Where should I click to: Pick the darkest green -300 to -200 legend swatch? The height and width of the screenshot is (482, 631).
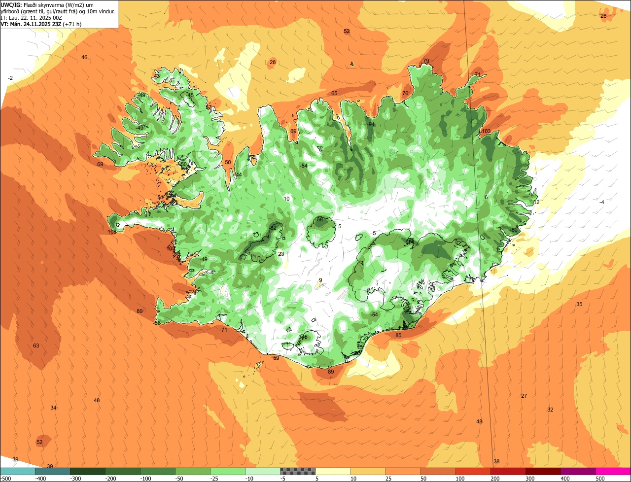click(x=87, y=471)
